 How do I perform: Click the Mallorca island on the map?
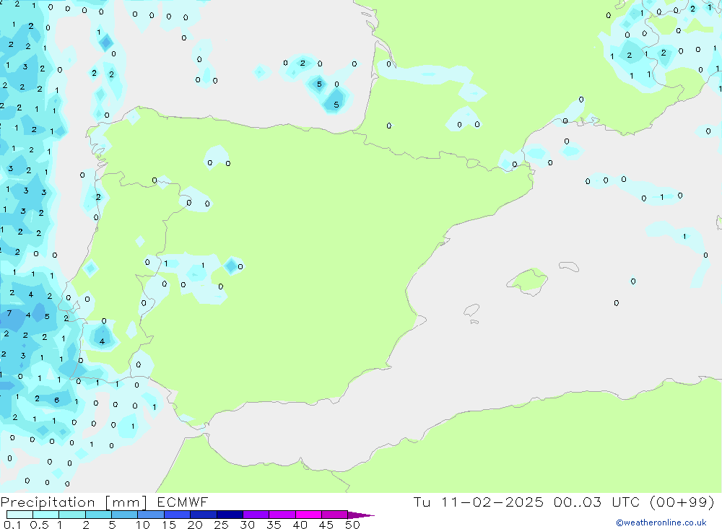[x=528, y=280]
